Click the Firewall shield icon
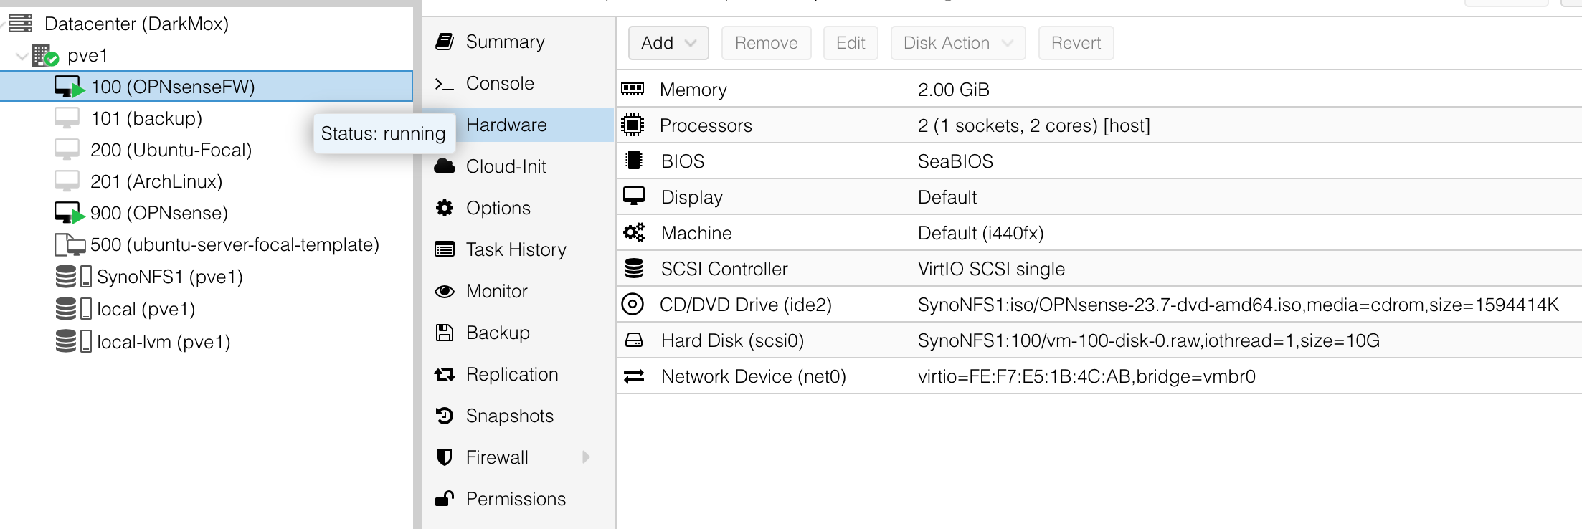Viewport: 1582px width, 529px height. 445,457
